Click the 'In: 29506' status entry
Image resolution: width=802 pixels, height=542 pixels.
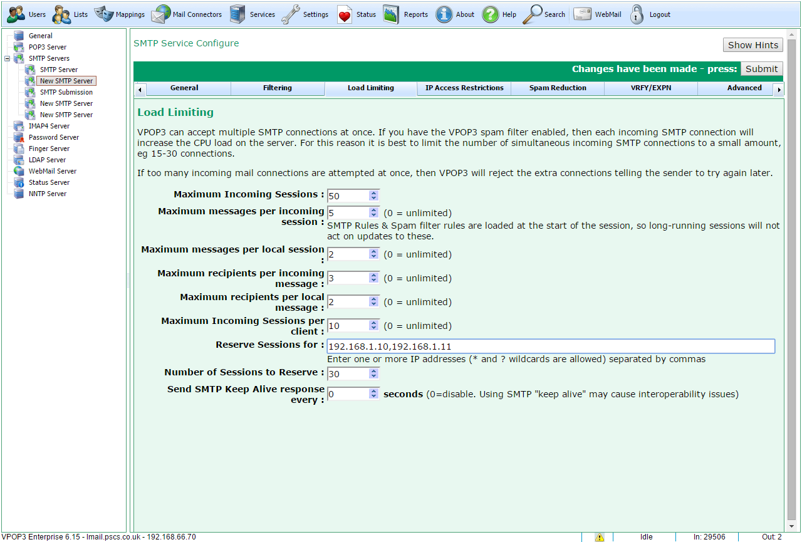pos(709,537)
